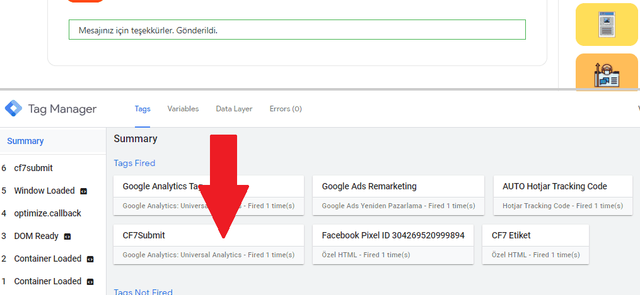Select the optimize.callback event
This screenshot has width=640, height=295.
click(47, 213)
